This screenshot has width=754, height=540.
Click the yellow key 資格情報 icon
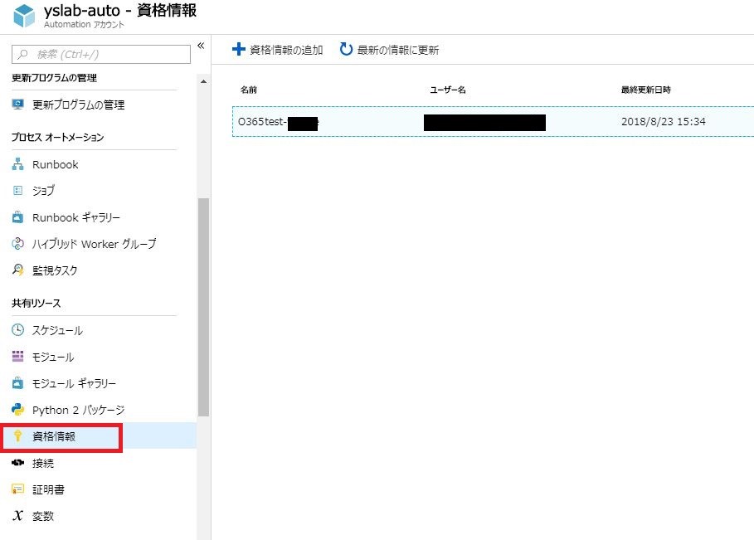point(17,436)
